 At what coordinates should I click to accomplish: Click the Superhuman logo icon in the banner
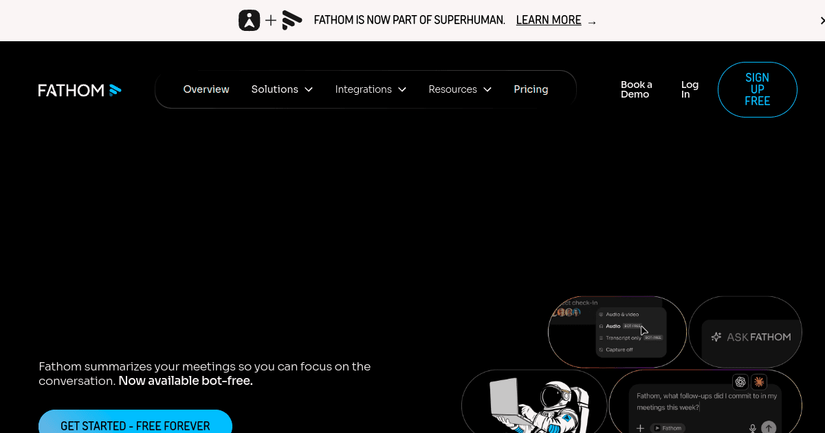250,21
